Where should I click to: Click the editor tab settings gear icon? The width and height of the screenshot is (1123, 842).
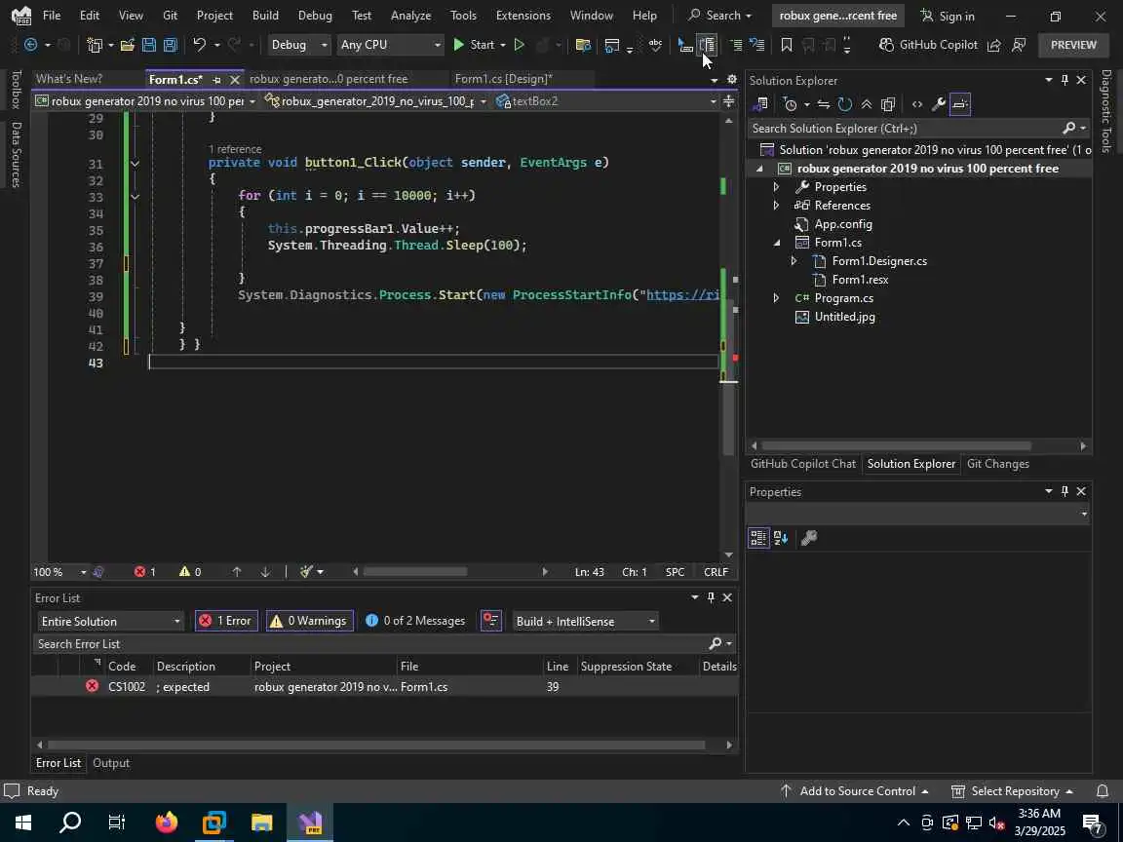[x=732, y=80]
